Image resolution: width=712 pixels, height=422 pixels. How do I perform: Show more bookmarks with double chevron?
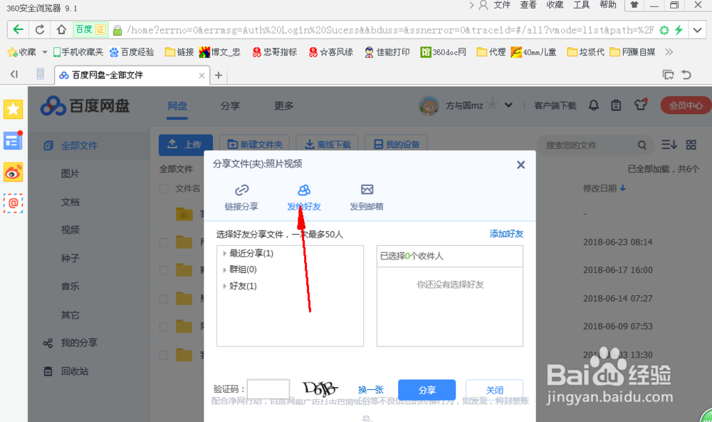[x=669, y=52]
